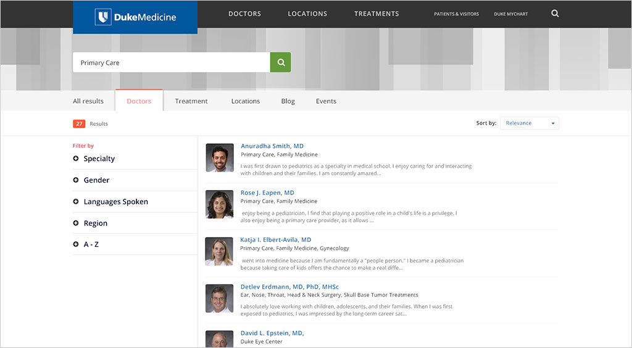Click the Primary Care search field
Image resolution: width=632 pixels, height=348 pixels.
171,62
